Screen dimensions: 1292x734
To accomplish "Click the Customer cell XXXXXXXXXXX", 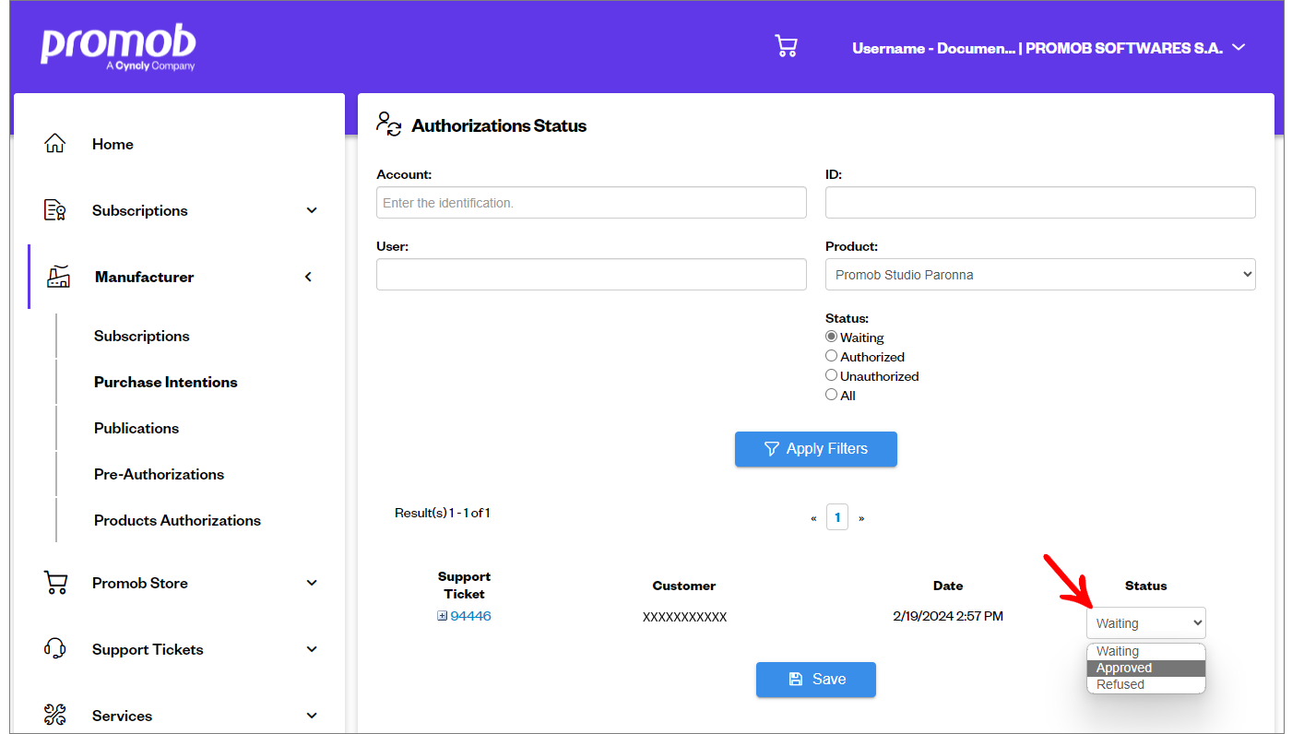I will (x=684, y=617).
